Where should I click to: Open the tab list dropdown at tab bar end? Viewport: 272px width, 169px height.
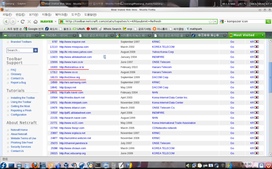tap(270, 35)
